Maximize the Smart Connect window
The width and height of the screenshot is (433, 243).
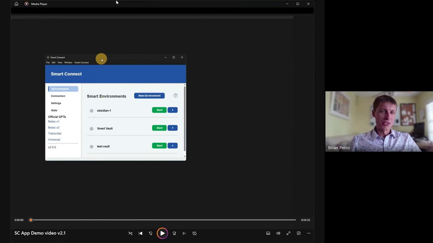[174, 57]
